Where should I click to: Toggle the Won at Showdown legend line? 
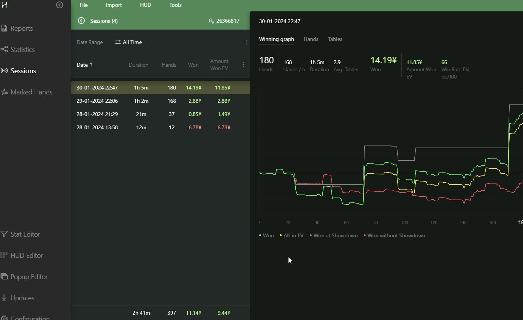coord(334,235)
